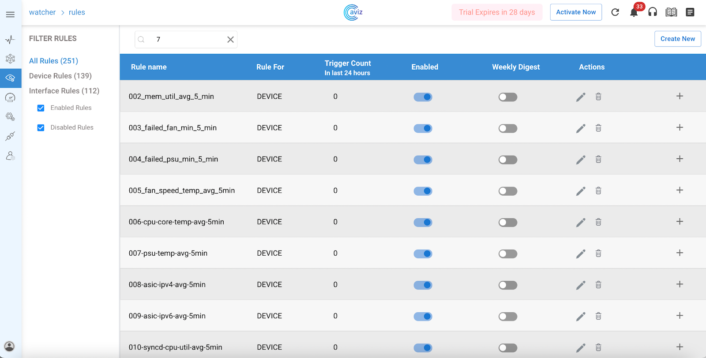
Task: Go to watcher breadcrumb
Action: pyautogui.click(x=42, y=12)
